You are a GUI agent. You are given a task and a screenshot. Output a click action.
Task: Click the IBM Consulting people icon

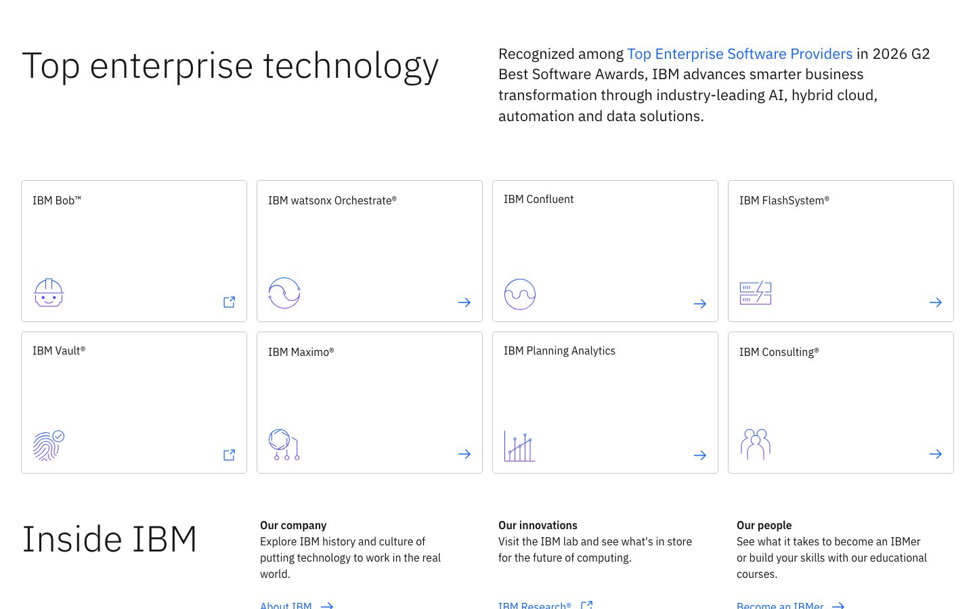pos(756,445)
